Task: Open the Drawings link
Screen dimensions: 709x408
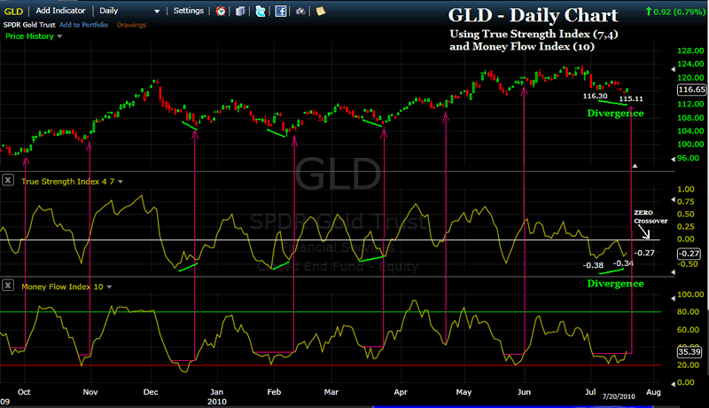Action: tap(131, 25)
